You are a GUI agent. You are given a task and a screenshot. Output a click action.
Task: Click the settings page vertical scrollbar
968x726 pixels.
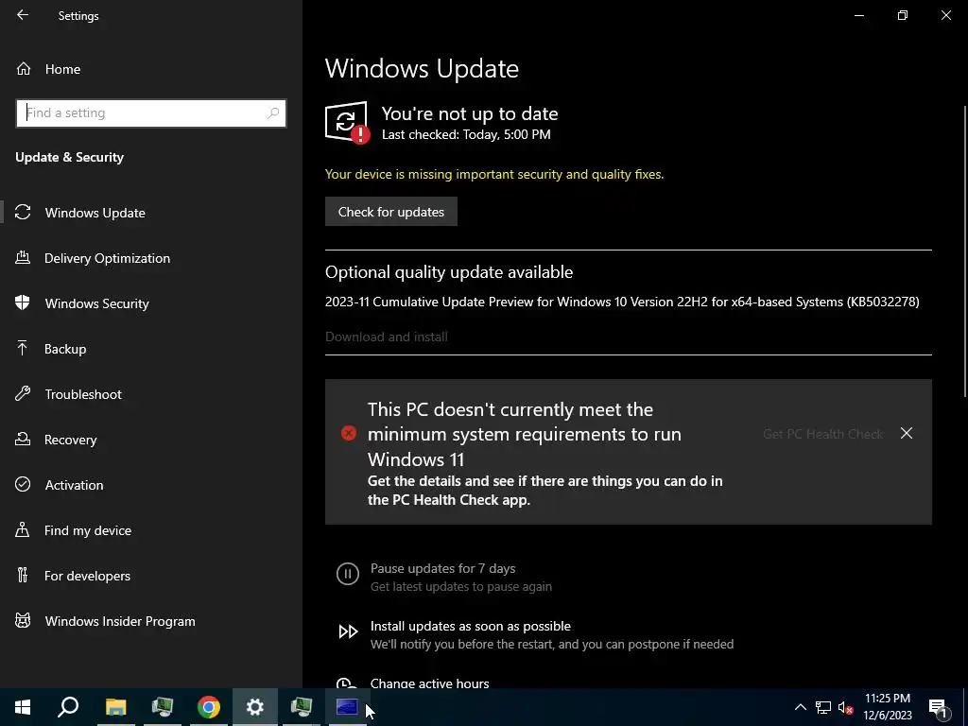[x=964, y=251]
